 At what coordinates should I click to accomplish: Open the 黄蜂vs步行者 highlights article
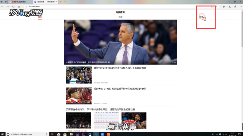click(x=120, y=68)
